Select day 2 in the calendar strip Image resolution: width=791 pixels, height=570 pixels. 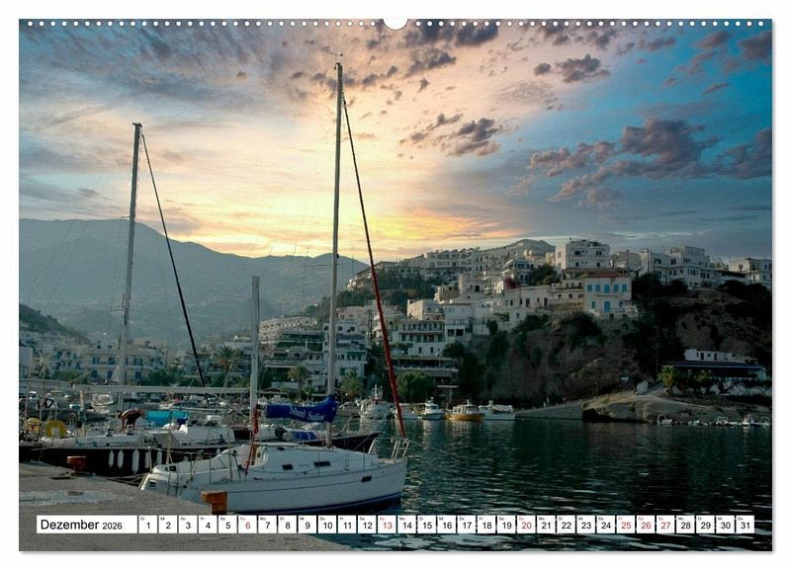pos(167,525)
